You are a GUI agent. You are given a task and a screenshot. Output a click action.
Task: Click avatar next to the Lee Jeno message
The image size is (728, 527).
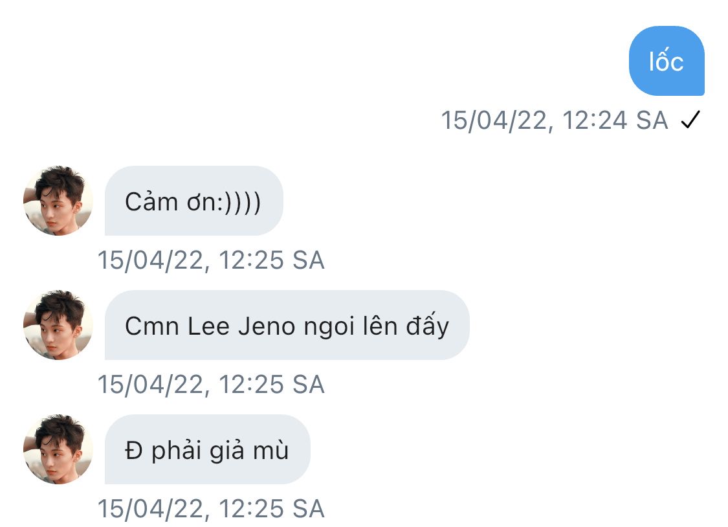58,325
